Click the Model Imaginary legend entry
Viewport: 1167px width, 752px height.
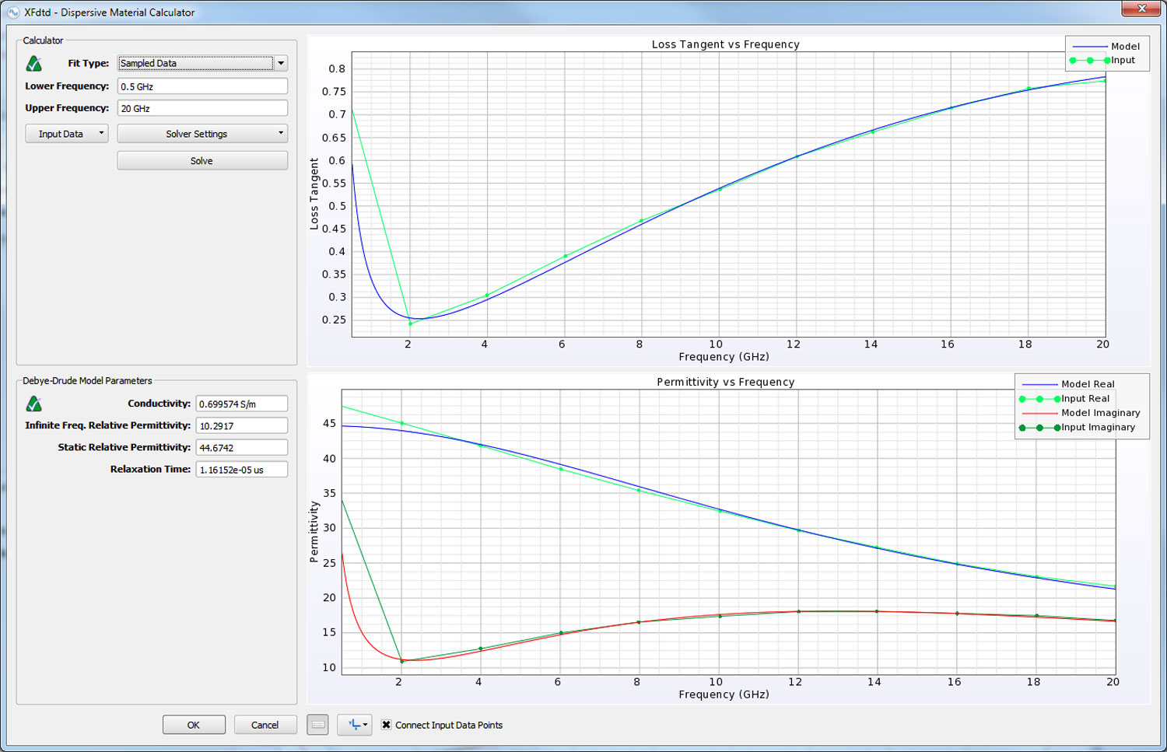tap(1081, 413)
